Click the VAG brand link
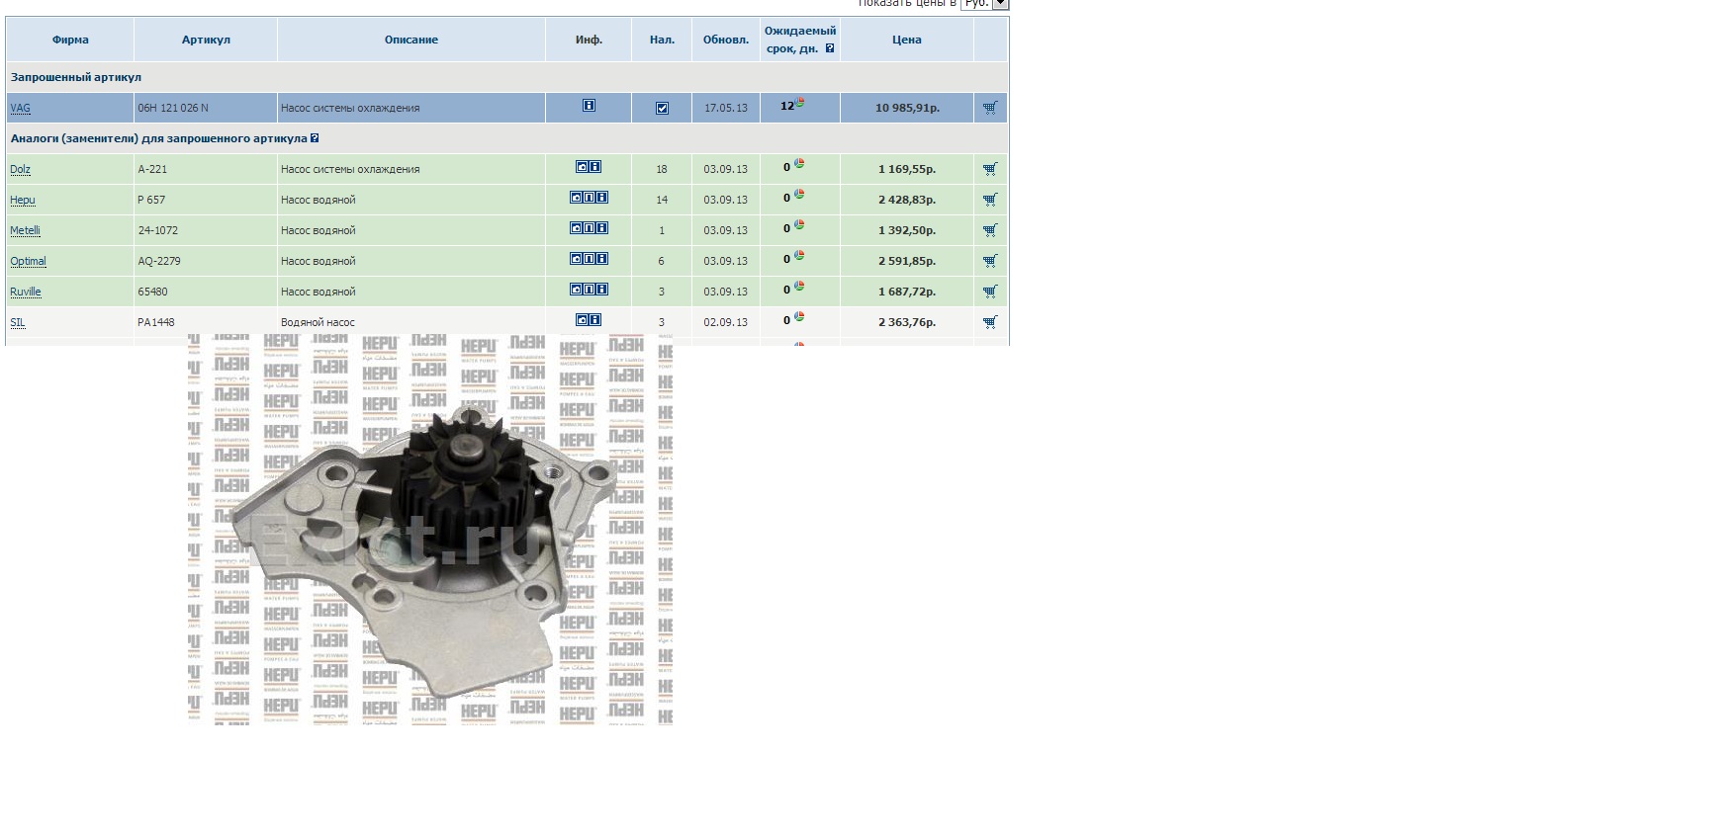Image resolution: width=1733 pixels, height=838 pixels. click(x=20, y=108)
